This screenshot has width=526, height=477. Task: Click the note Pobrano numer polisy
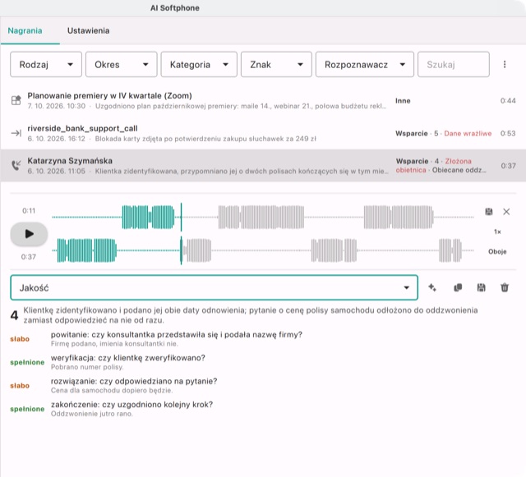click(87, 367)
